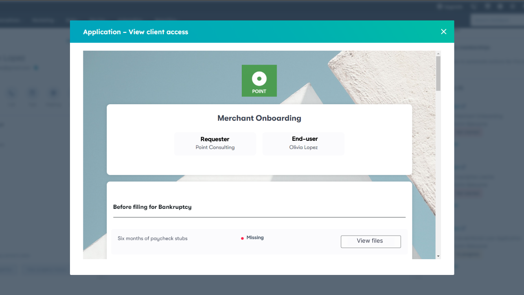Screen dimensions: 524x295
Task: Click the scroll up arrow in the dialog
Action: pos(438,53)
